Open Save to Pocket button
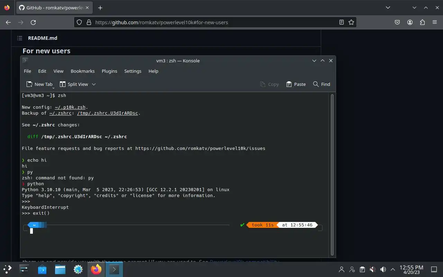Image resolution: width=443 pixels, height=277 pixels. pos(398,22)
